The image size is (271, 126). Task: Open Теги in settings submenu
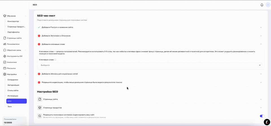click(10, 107)
